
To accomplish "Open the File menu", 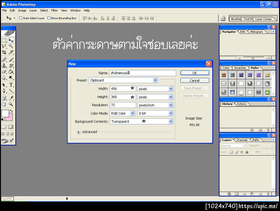I will coord(5,11).
